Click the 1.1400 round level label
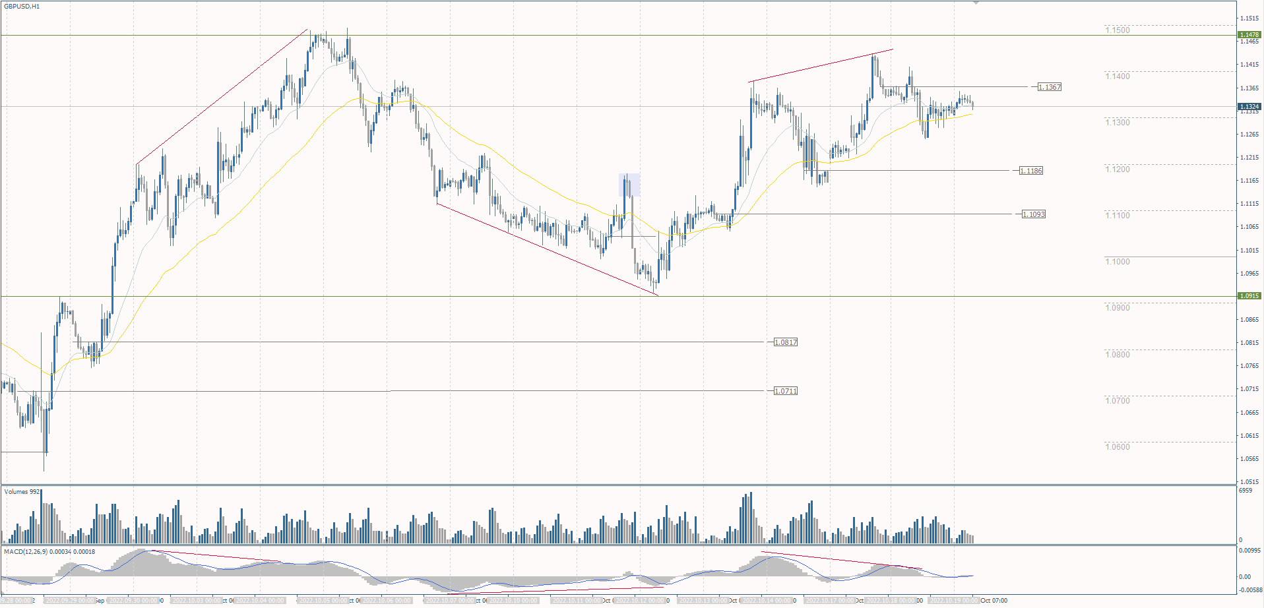Screen dimensions: 1264x608 (x=1118, y=76)
